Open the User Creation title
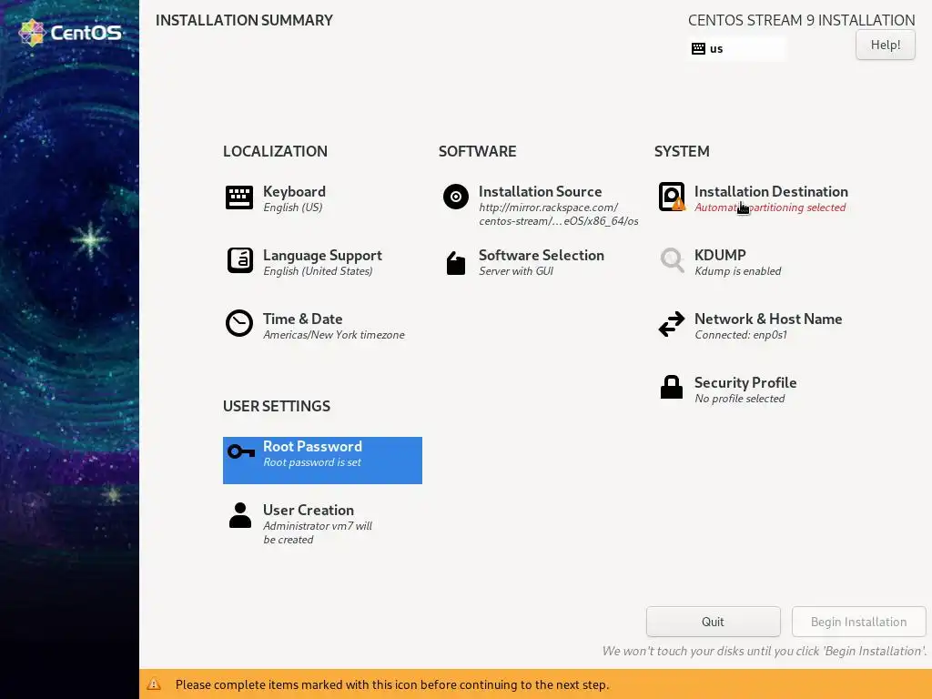 click(308, 510)
